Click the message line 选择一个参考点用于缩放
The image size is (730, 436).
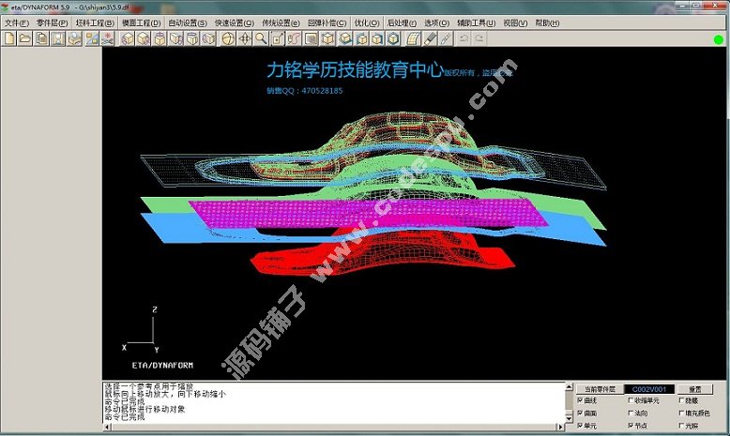click(x=148, y=386)
